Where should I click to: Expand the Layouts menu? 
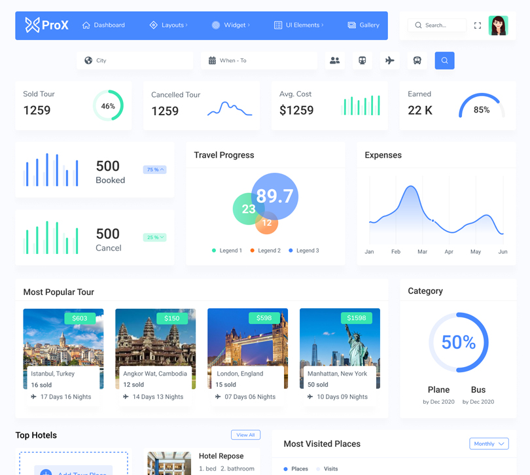pyautogui.click(x=168, y=26)
